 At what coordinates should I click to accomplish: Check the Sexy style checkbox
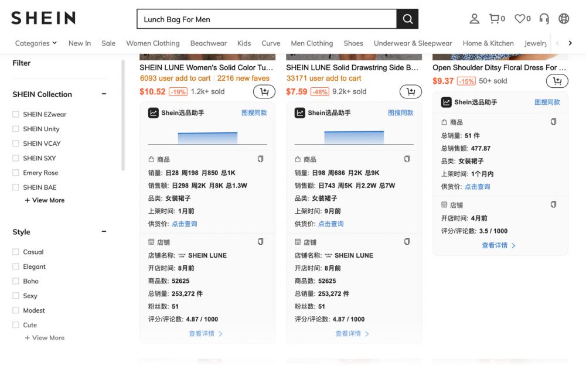click(16, 295)
